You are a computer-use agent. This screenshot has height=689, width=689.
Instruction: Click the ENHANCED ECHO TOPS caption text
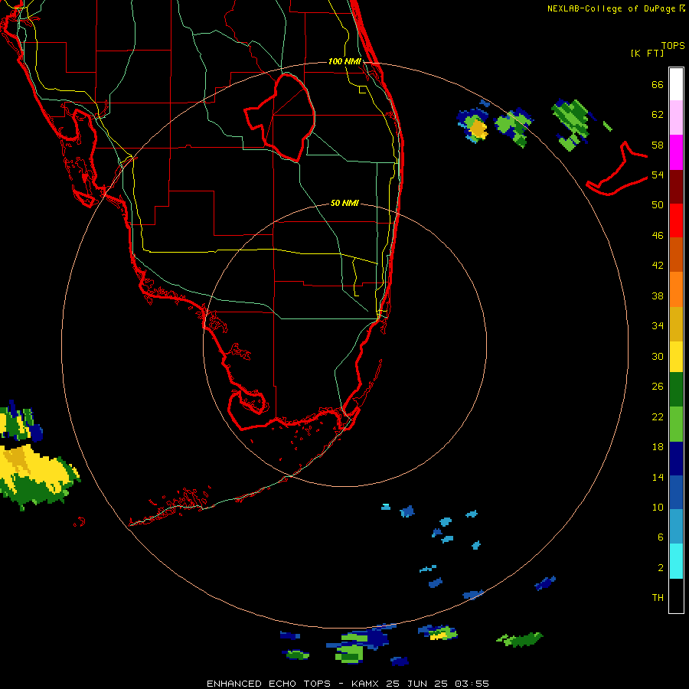pyautogui.click(x=348, y=684)
